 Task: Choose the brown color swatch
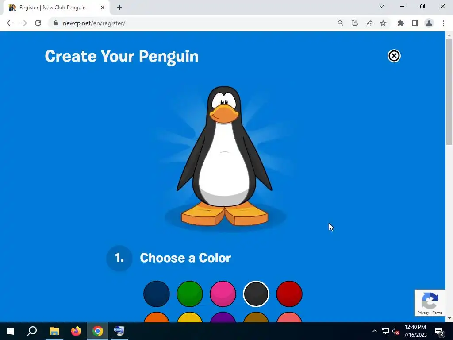click(256, 317)
